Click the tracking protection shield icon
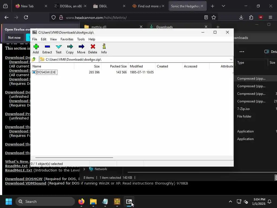 pyautogui.click(x=54, y=17)
